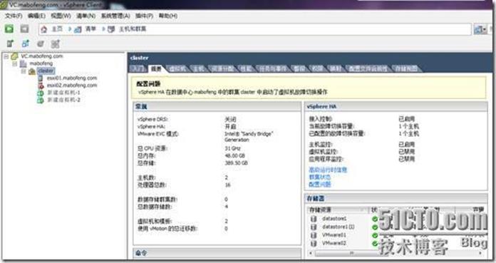Select VMware02 name in storage list

click(x=334, y=243)
